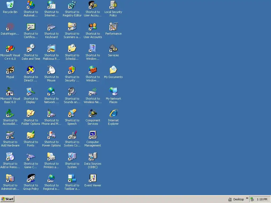This screenshot has width=271, height=203.
Task: Click Shortcut to System Configuration icon
Action: 72,135
